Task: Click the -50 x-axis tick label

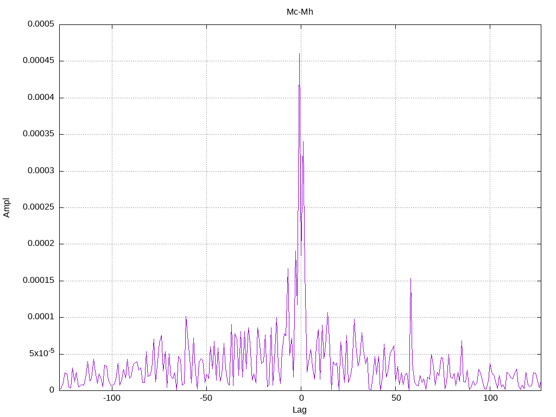Action: tap(206, 398)
